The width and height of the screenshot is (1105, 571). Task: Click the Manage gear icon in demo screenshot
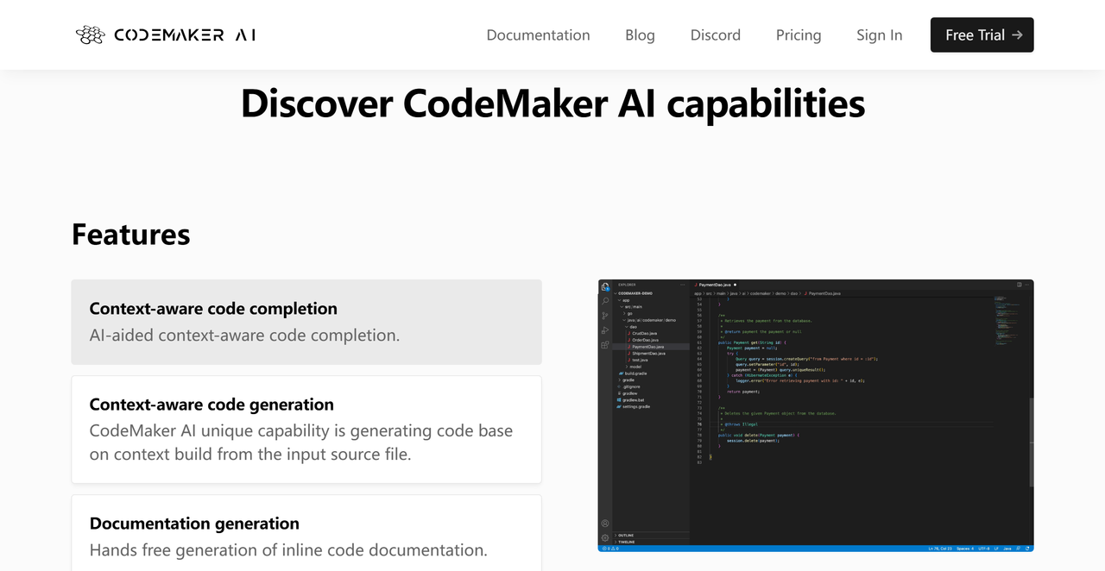(x=605, y=538)
